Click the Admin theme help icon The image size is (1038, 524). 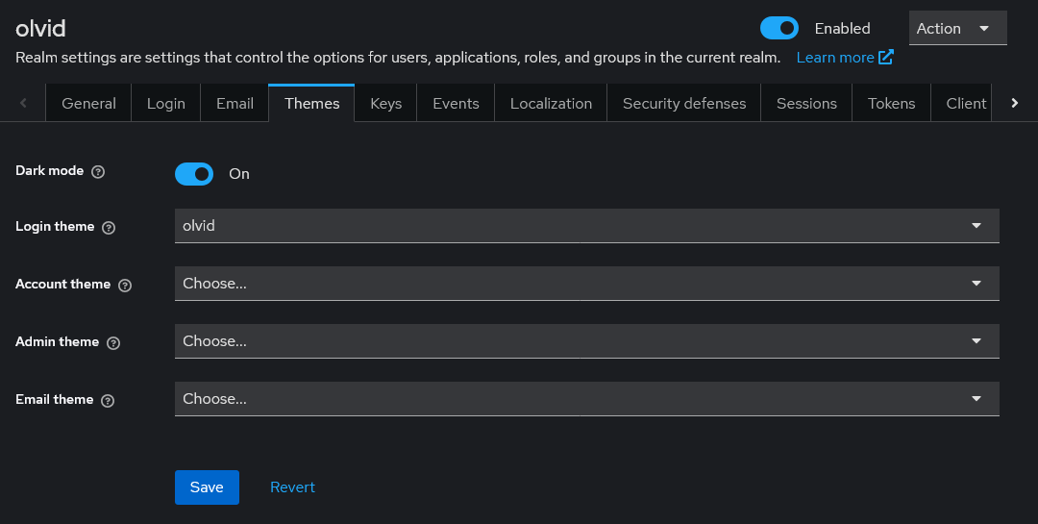(113, 343)
